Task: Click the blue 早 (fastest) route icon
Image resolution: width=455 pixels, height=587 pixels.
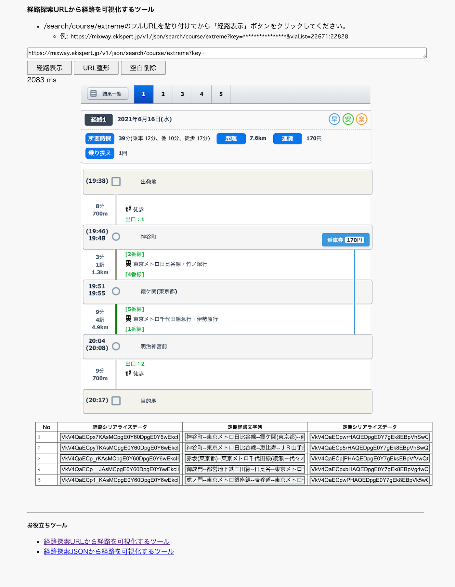Action: pyautogui.click(x=334, y=119)
